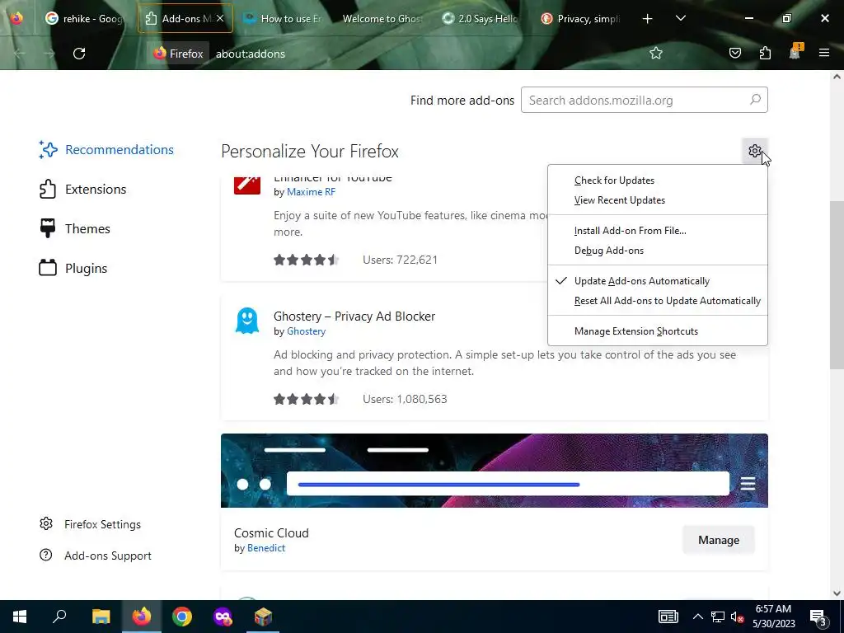Switch to the How to use tab
844x633 pixels.
[282, 18]
